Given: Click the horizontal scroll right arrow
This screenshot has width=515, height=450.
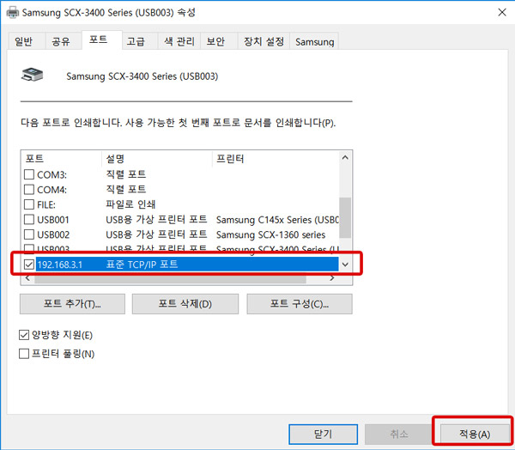Looking at the screenshot, I should pos(332,279).
